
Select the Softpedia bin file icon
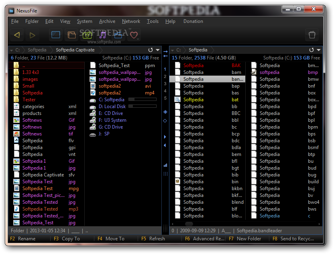point(177,182)
